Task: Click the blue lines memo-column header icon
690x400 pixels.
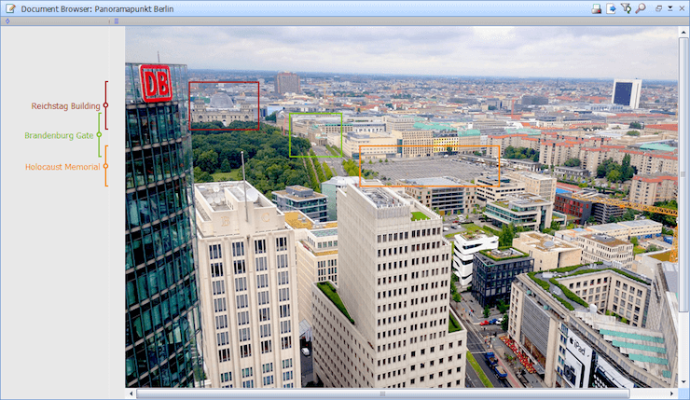Action: click(x=117, y=21)
